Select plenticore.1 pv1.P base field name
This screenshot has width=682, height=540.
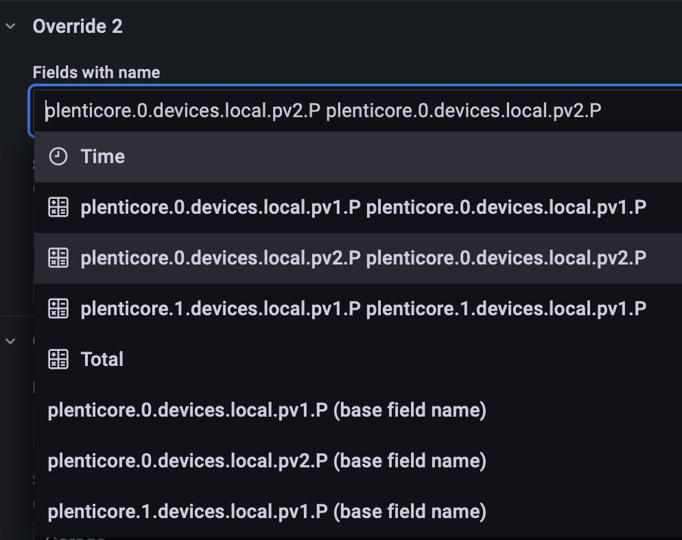(x=267, y=511)
